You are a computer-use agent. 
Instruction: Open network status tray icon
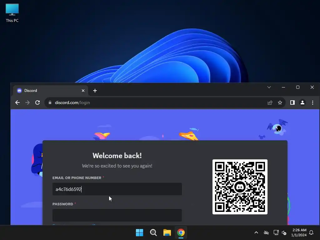(x=276, y=232)
